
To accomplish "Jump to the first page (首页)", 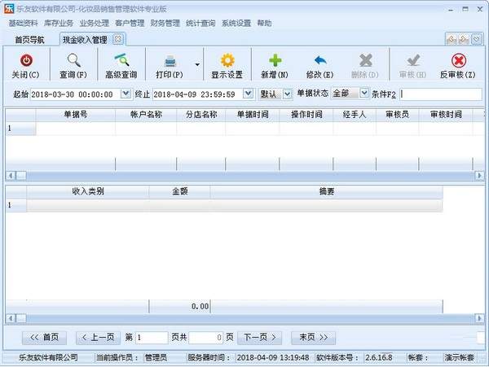I will pos(45,337).
